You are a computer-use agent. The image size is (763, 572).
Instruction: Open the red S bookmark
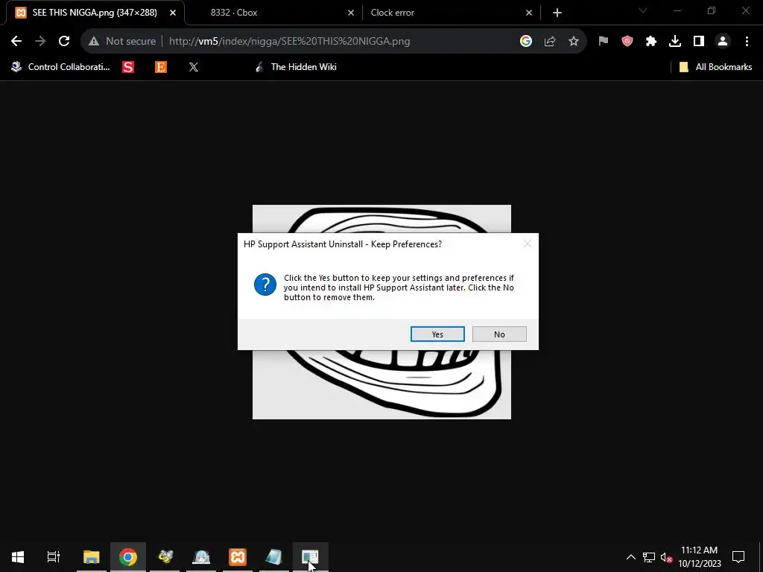click(128, 67)
